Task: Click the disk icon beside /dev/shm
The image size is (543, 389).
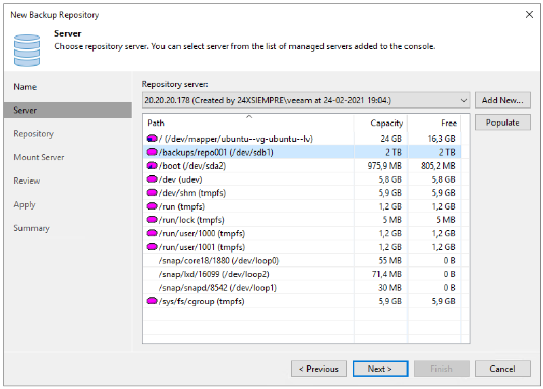Action: pyautogui.click(x=152, y=193)
